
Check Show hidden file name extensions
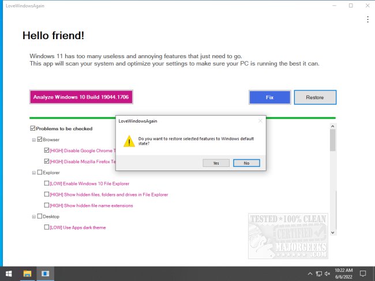click(x=47, y=205)
